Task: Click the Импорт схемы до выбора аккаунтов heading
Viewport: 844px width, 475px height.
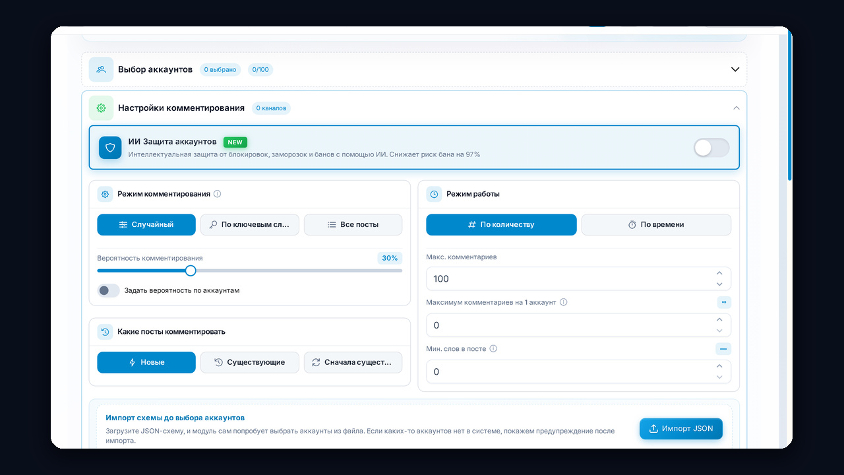Action: pyautogui.click(x=175, y=418)
